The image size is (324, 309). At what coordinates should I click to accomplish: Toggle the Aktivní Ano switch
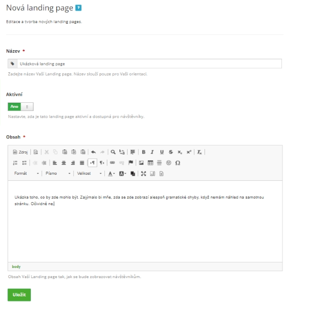20,106
